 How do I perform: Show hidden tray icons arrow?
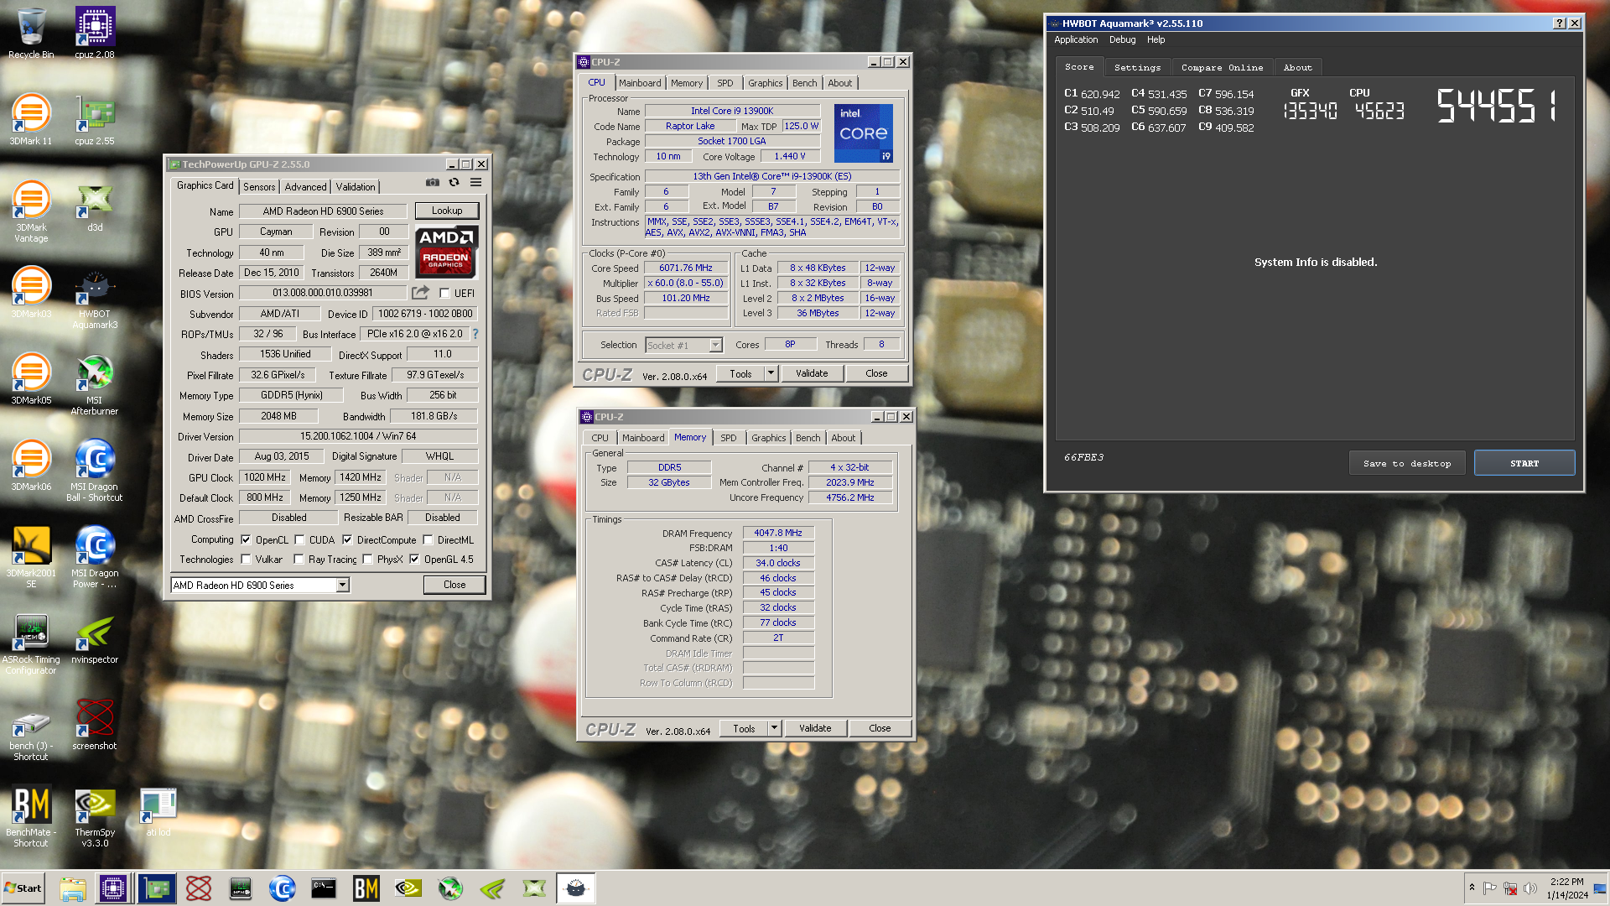tap(1472, 888)
